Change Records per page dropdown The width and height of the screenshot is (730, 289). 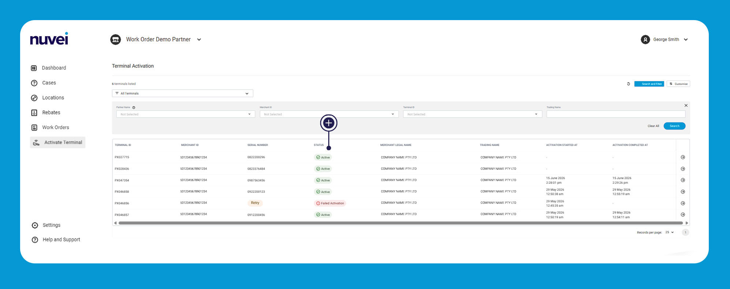tap(670, 232)
